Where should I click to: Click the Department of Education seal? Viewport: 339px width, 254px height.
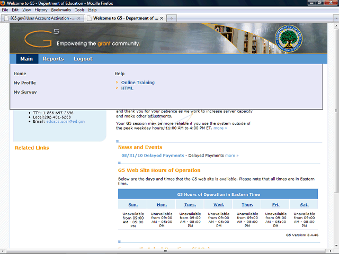coord(288,39)
